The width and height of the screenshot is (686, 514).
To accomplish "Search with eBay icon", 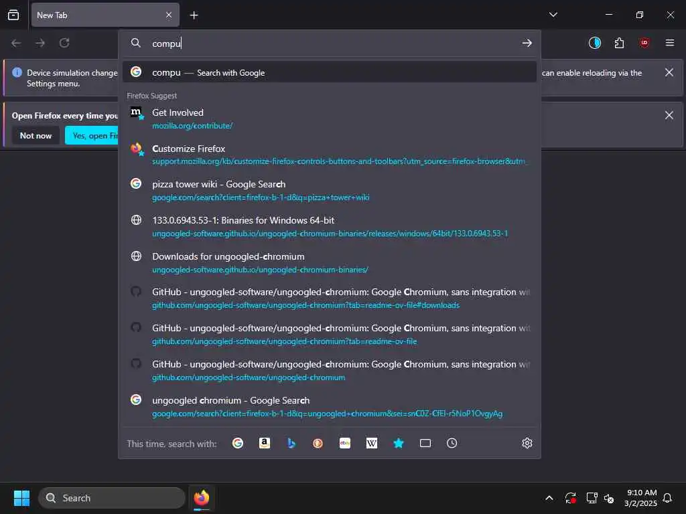I will pos(345,443).
